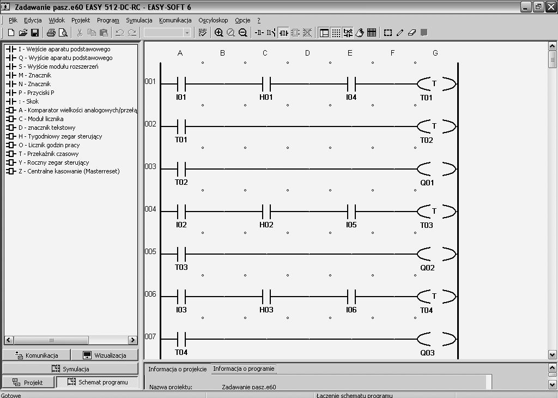
Task: Open the Widok menu
Action: point(57,20)
